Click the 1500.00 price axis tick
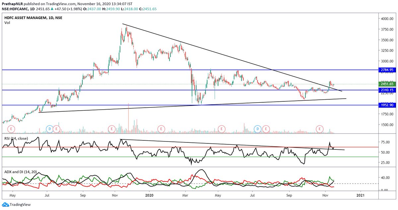398x210 pixels. [388, 125]
